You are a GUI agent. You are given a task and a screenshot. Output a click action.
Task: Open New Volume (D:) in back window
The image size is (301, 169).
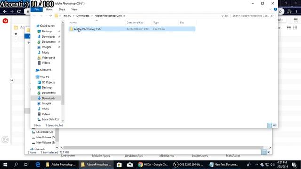pos(45,137)
